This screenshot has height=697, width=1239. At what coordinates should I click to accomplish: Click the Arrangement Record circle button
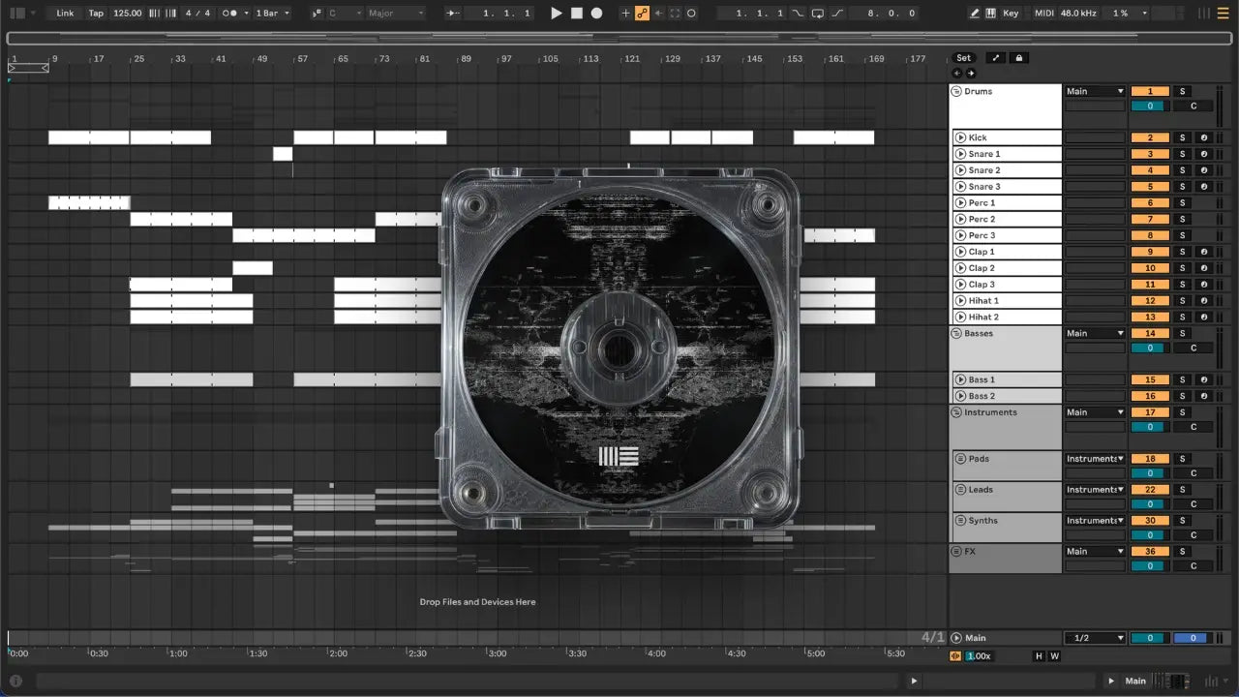coord(596,14)
